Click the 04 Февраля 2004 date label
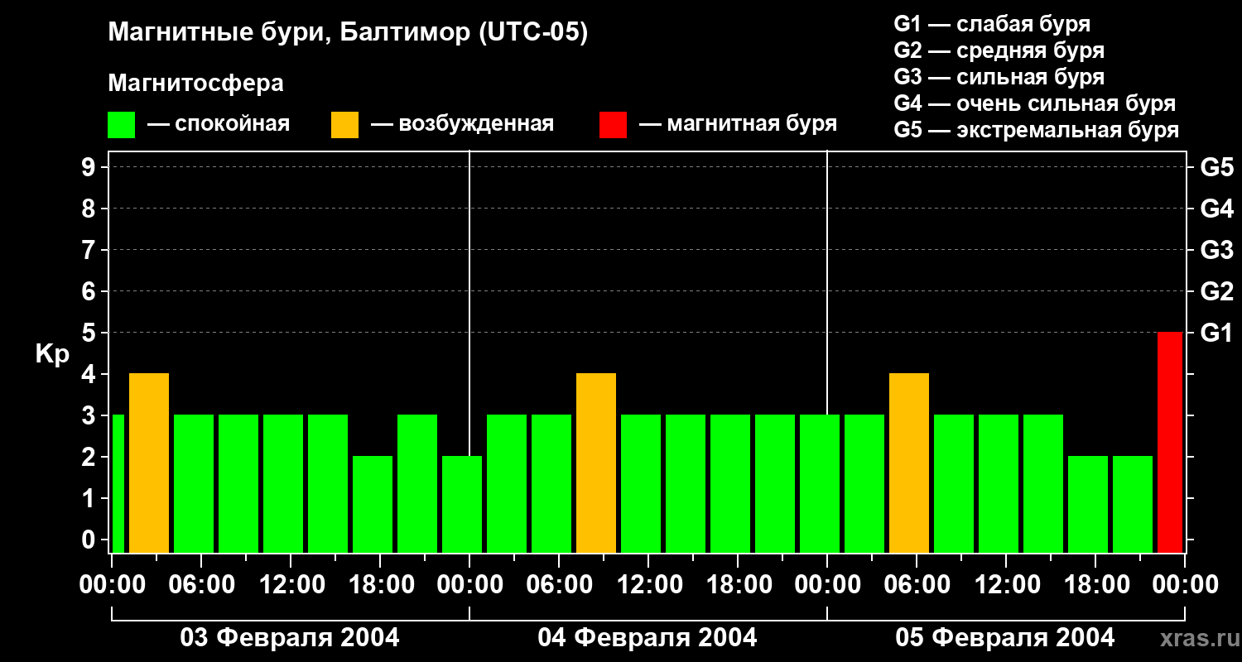This screenshot has height=662, width=1242. coord(647,638)
